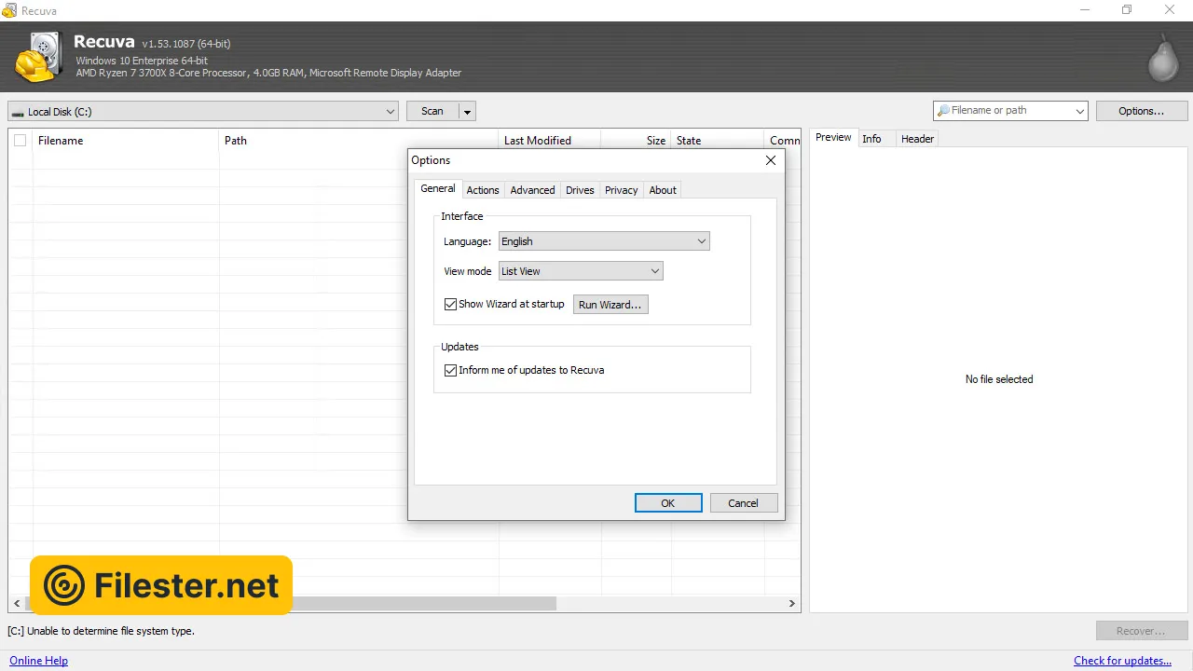Click OK to confirm the options
This screenshot has height=671, width=1193.
[x=667, y=503]
